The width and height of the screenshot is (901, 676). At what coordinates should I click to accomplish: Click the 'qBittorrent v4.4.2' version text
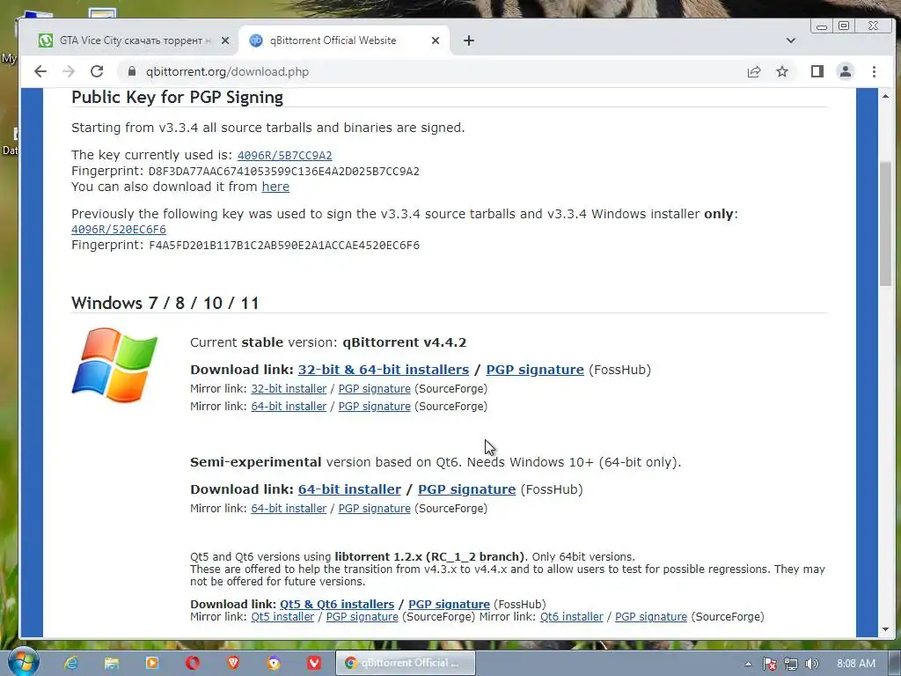[x=405, y=342]
